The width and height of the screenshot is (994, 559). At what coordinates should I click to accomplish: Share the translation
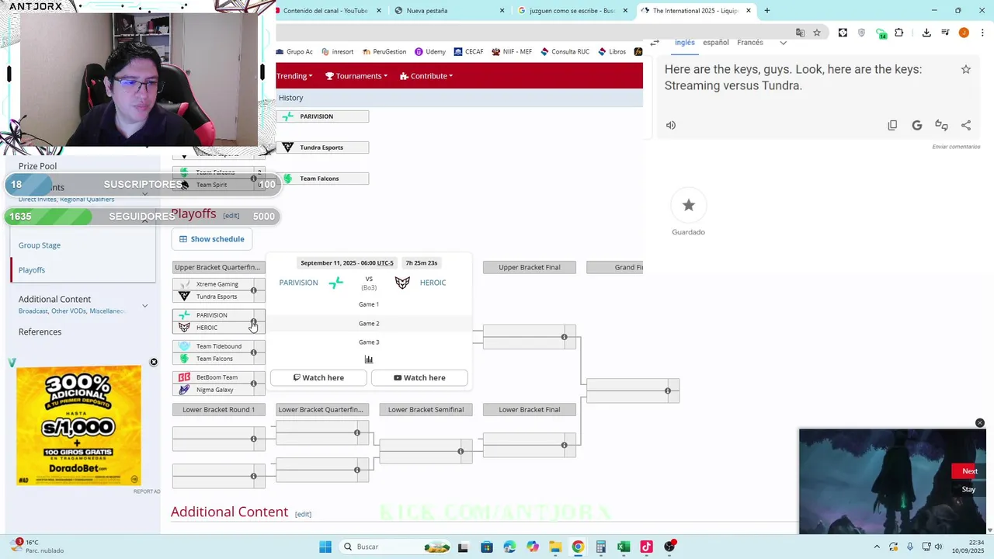tap(966, 125)
